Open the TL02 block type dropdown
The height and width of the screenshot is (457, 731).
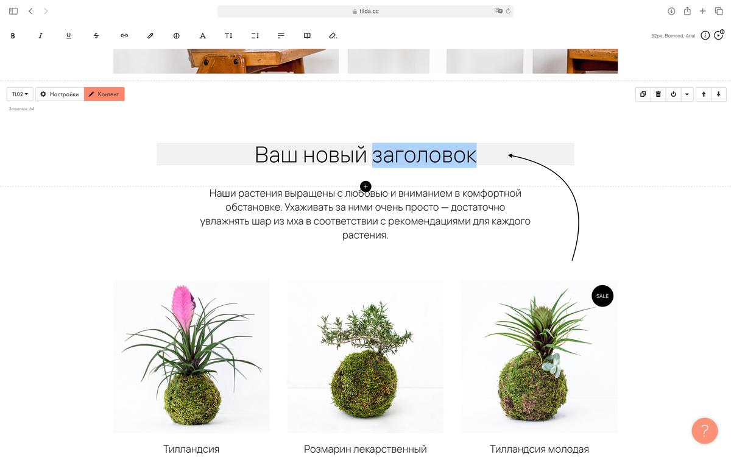click(20, 94)
